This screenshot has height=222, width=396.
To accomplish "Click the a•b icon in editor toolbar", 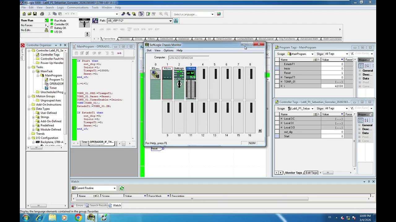I will tap(119, 53).
